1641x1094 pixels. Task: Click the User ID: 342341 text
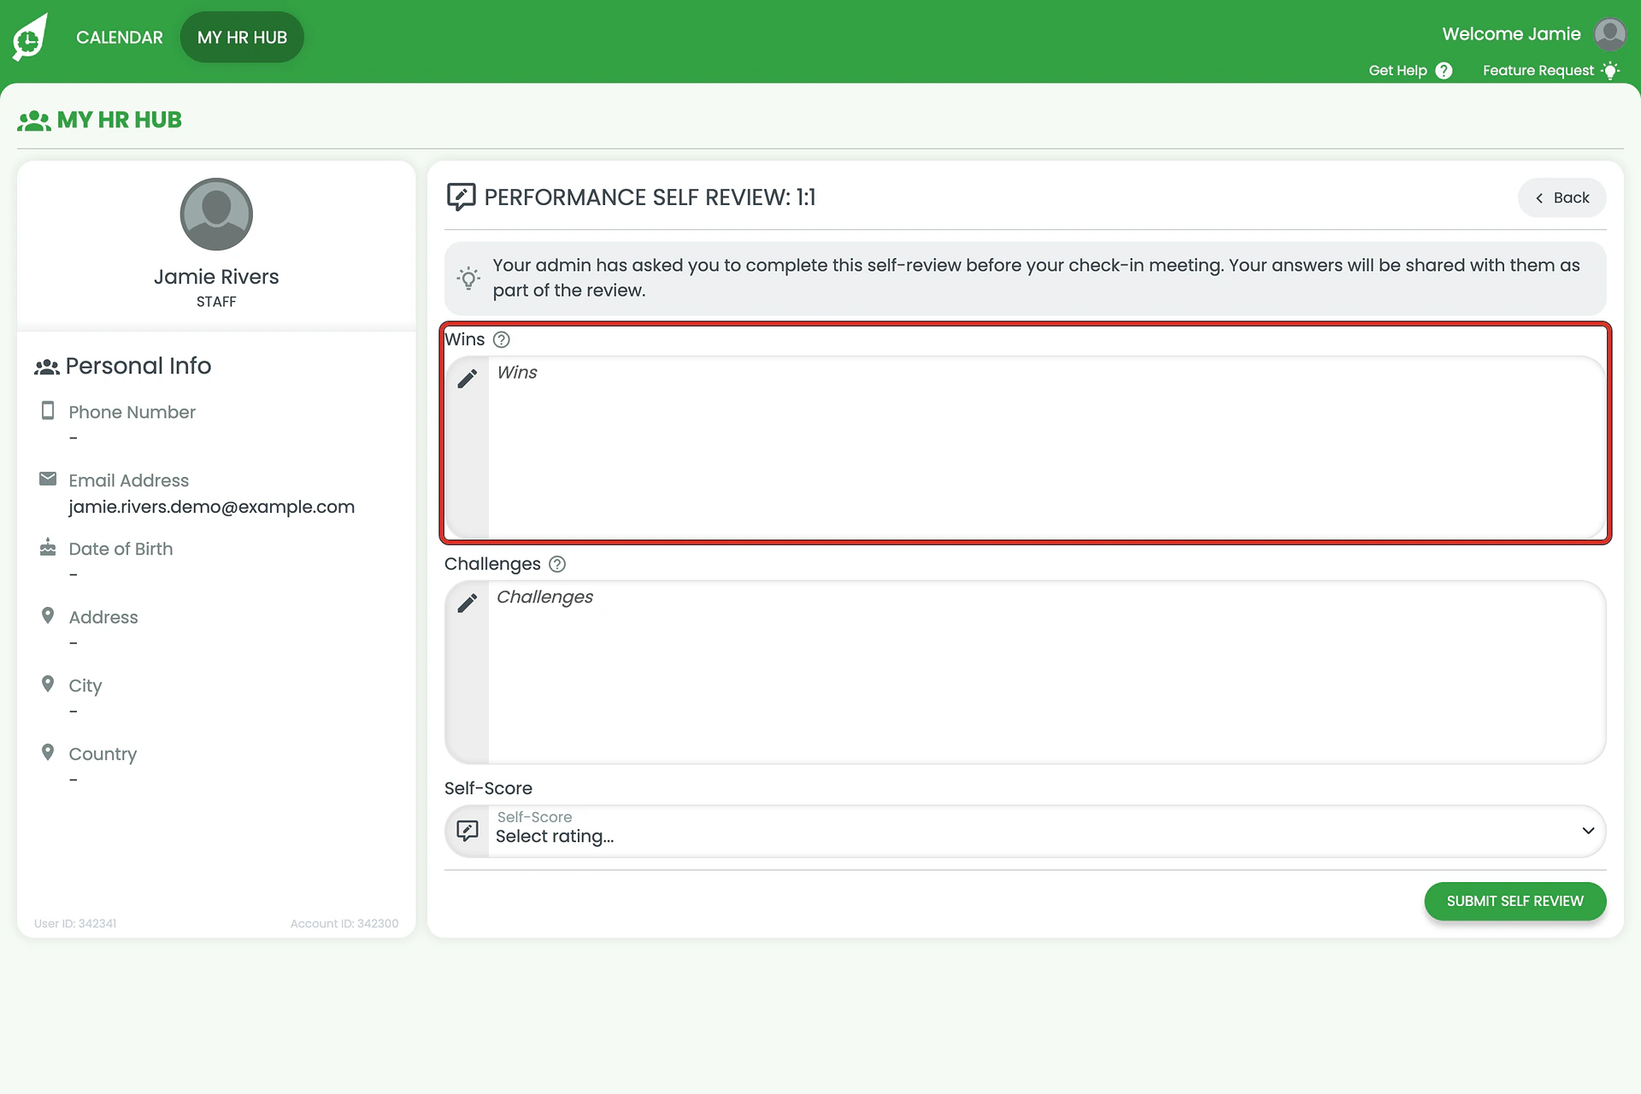[75, 924]
